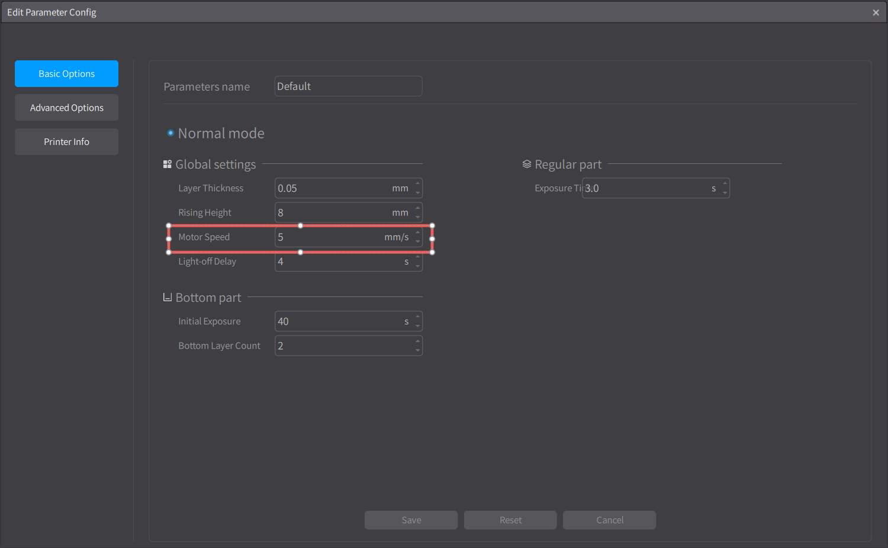
Task: Increase Layer Thickness with up arrow
Action: pyautogui.click(x=418, y=183)
